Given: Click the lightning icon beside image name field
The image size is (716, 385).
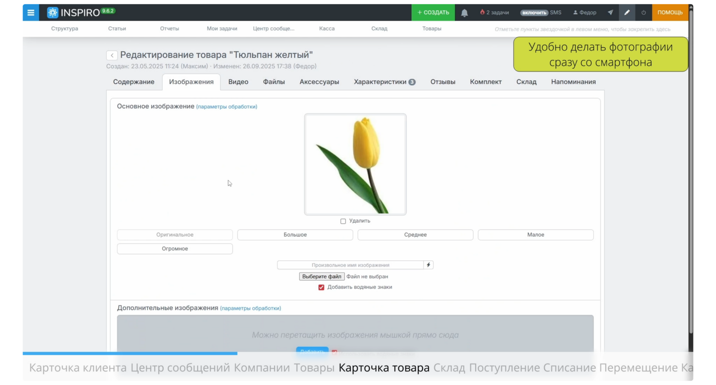Looking at the screenshot, I should coord(428,265).
